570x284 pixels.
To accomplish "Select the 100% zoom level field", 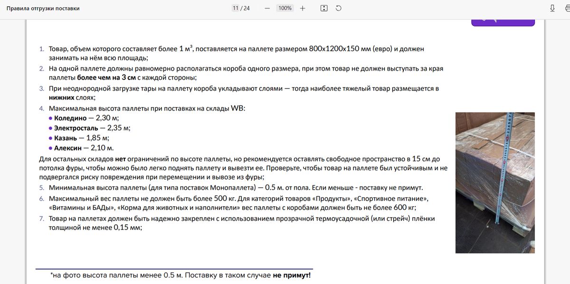I will tap(285, 9).
